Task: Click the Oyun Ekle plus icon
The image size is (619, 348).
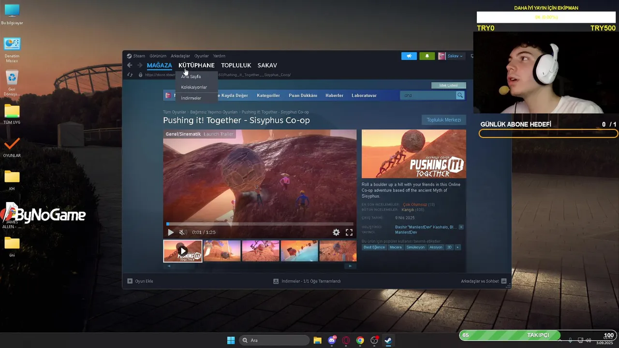Action: point(130,281)
